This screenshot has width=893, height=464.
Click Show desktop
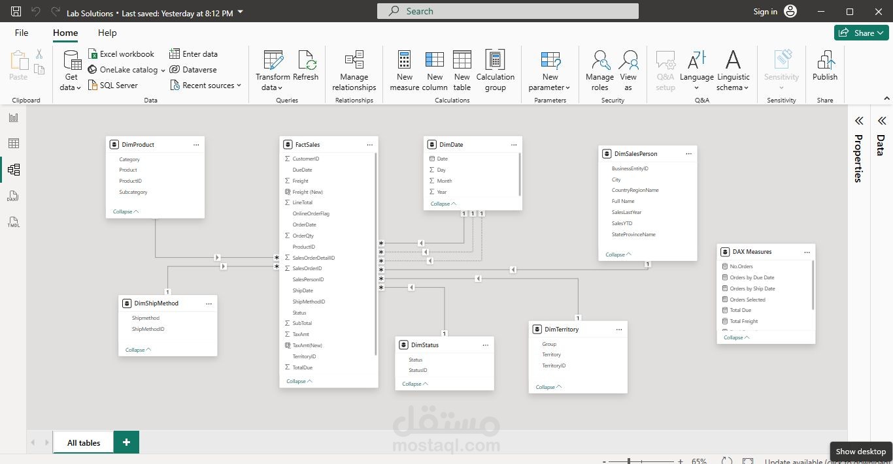coord(860,451)
